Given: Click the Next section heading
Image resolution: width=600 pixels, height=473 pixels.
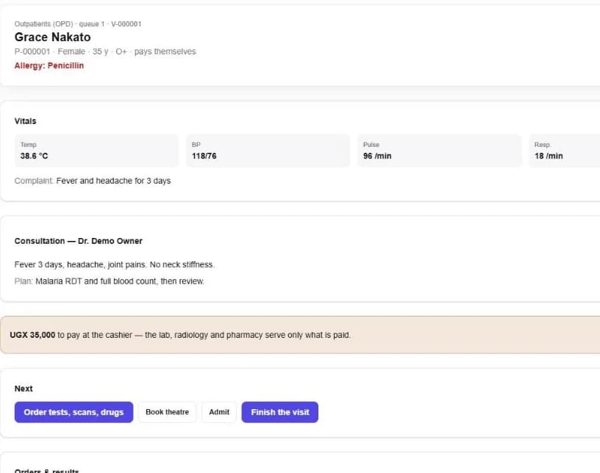Looking at the screenshot, I should coord(24,389).
